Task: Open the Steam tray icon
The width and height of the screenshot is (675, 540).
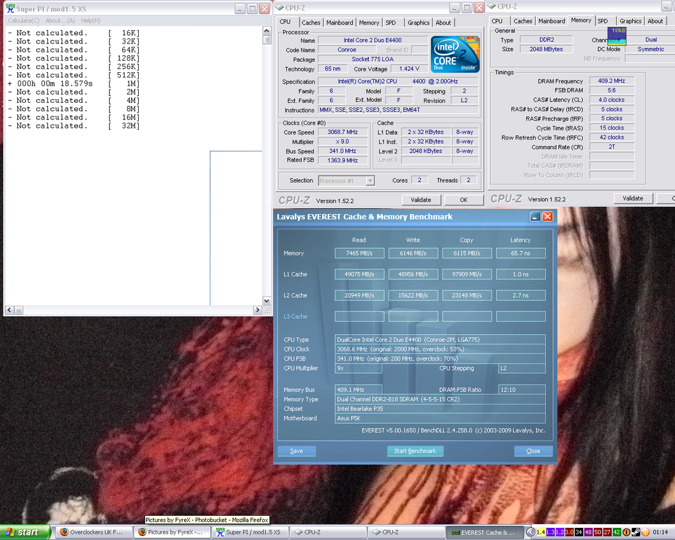Action: [636, 532]
